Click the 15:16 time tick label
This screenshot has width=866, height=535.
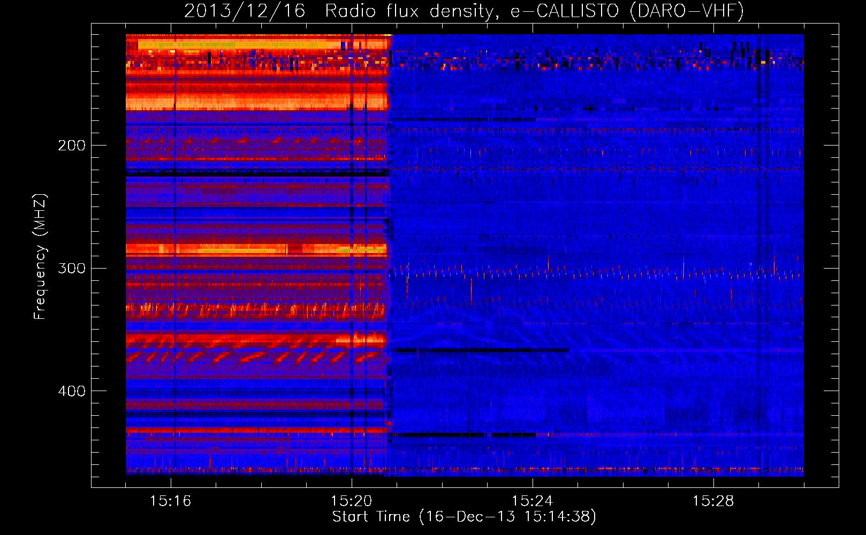coord(170,501)
